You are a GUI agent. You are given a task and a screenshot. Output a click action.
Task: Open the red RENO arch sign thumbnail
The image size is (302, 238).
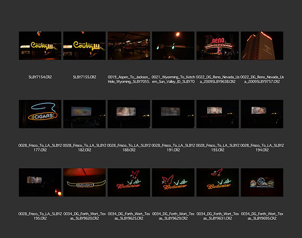(x=218, y=45)
